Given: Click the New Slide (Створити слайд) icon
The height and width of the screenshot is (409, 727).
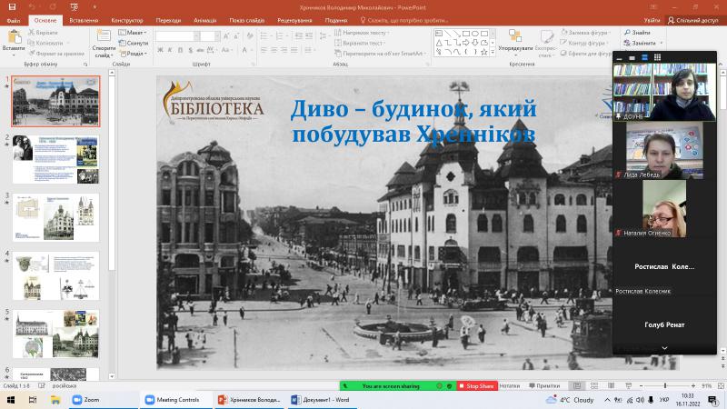Looking at the screenshot, I should (103, 35).
